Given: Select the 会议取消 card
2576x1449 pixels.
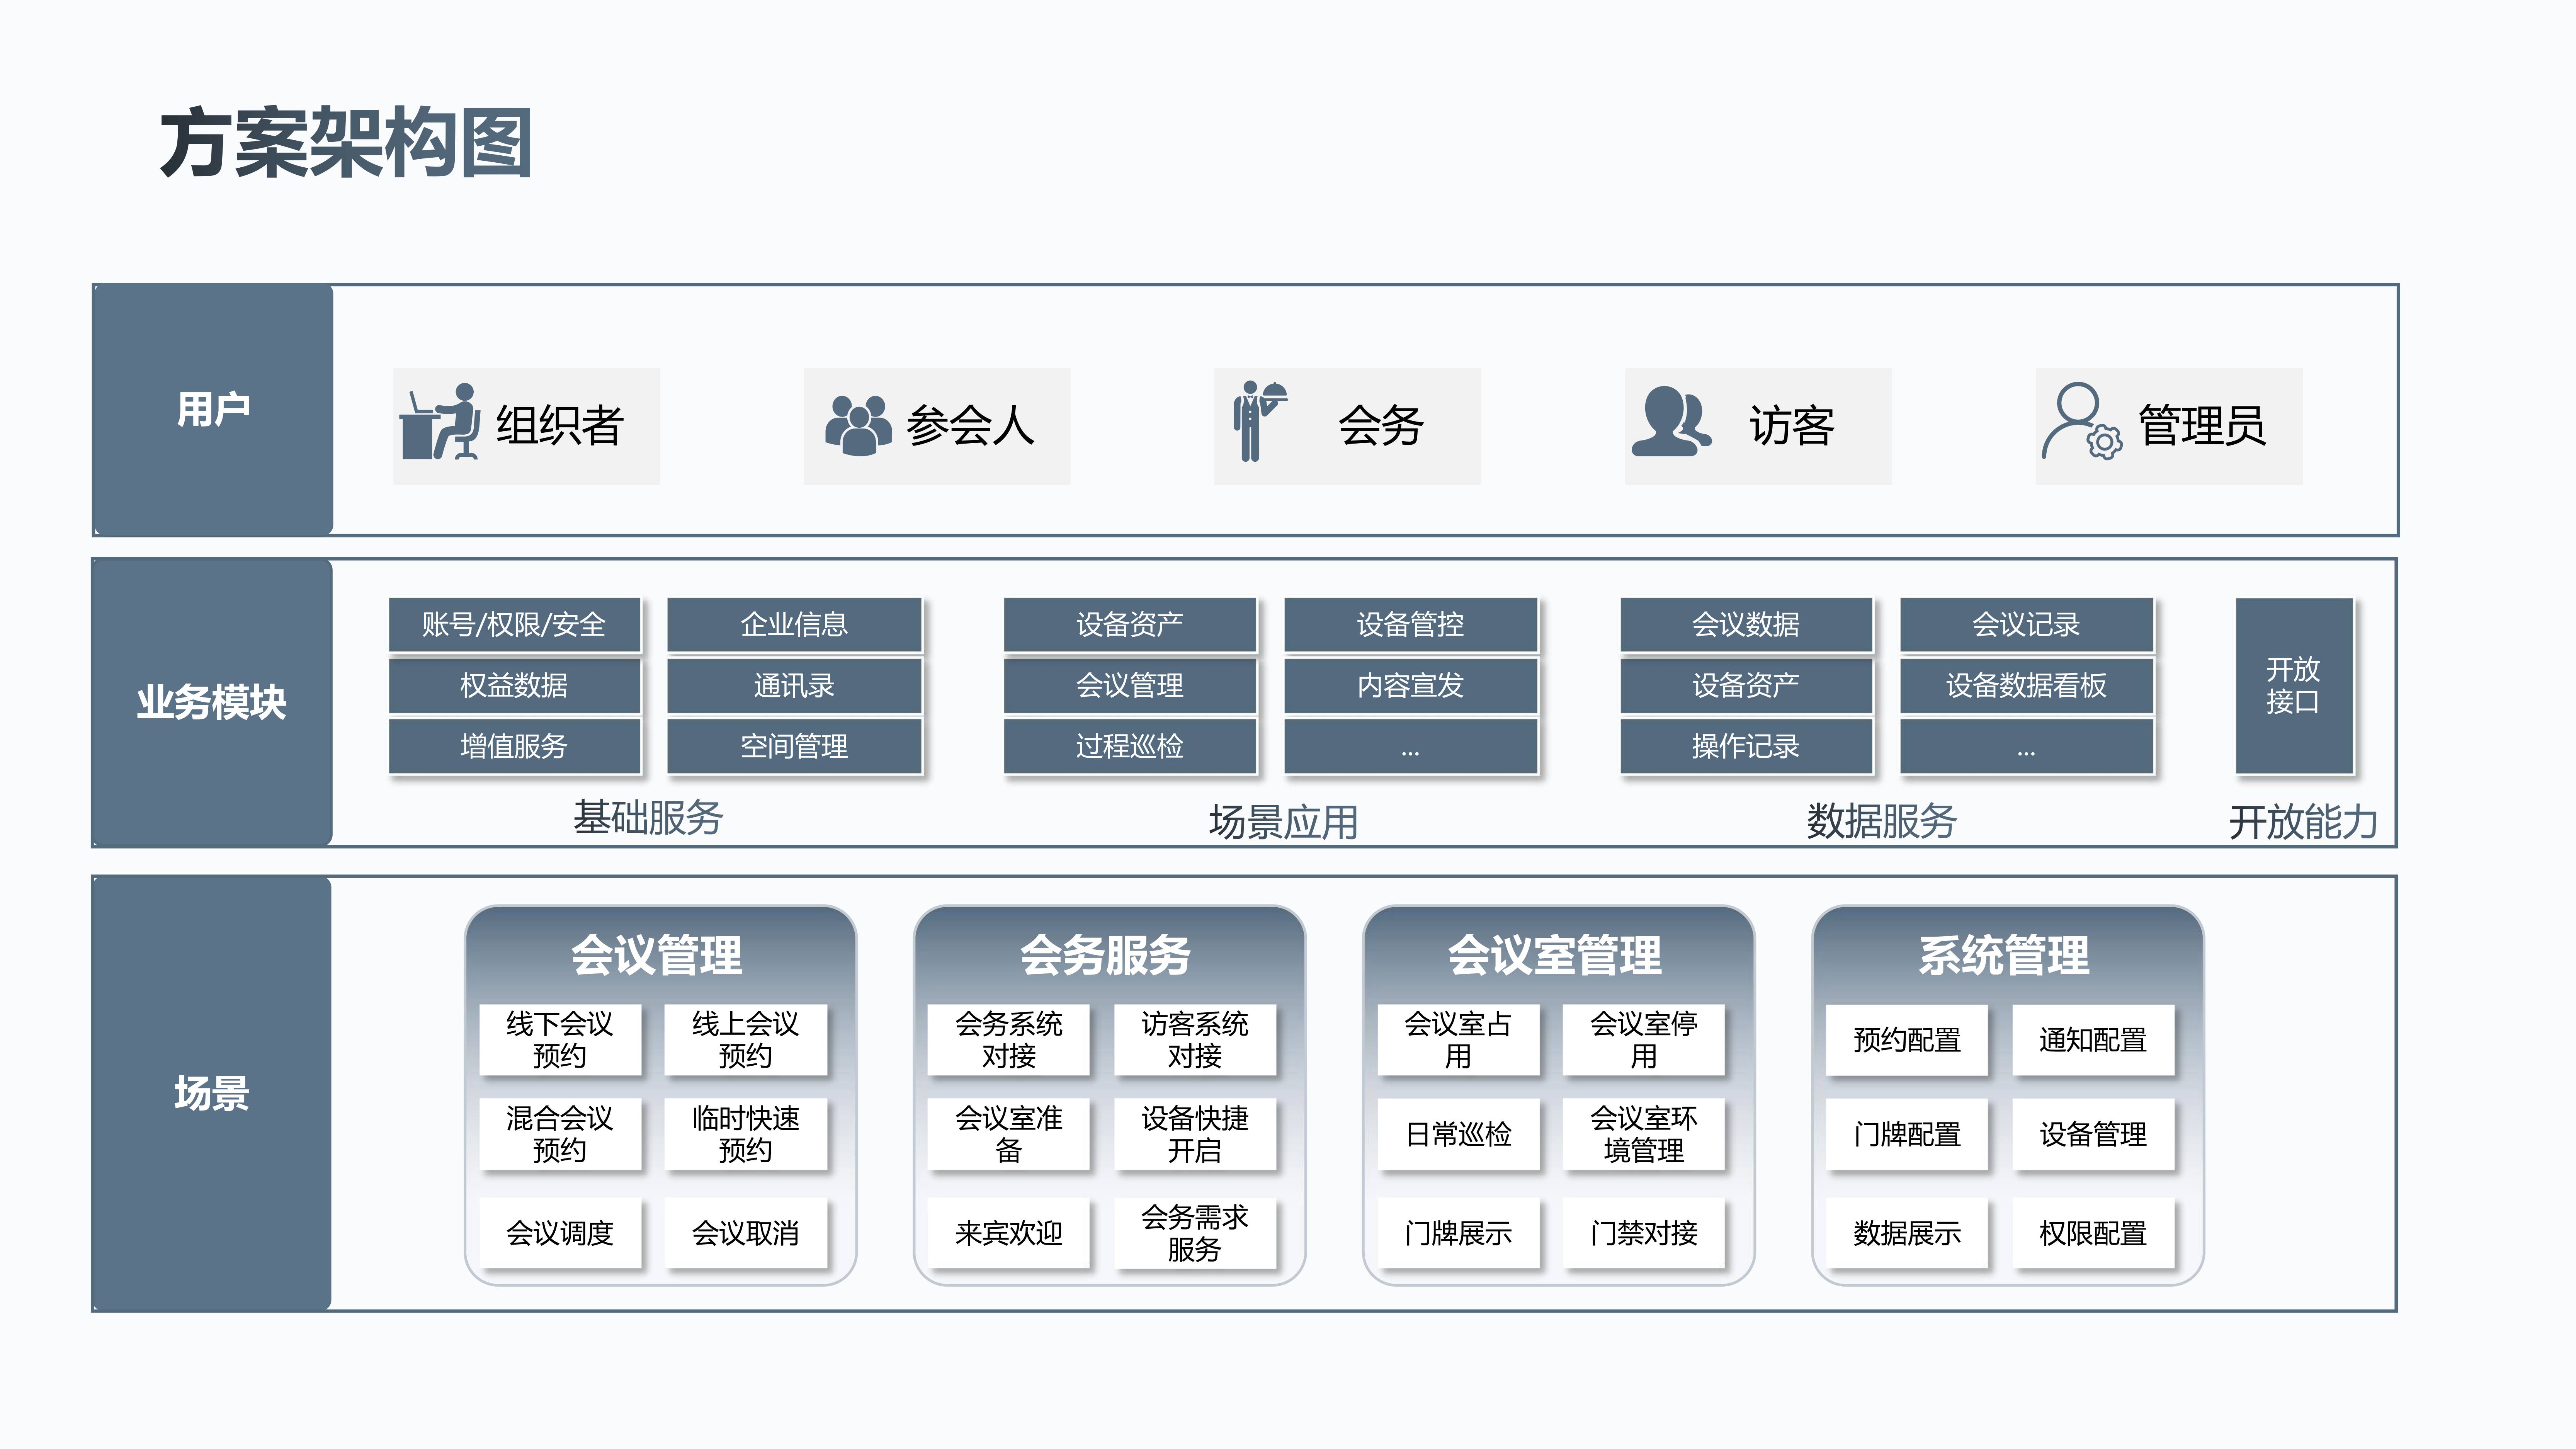Looking at the screenshot, I should pos(746,1233).
